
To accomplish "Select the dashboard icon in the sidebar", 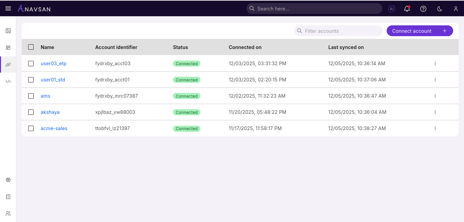I will coord(8,31).
